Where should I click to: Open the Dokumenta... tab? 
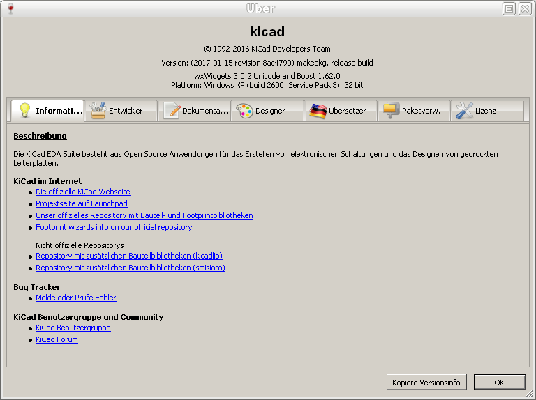click(x=194, y=111)
